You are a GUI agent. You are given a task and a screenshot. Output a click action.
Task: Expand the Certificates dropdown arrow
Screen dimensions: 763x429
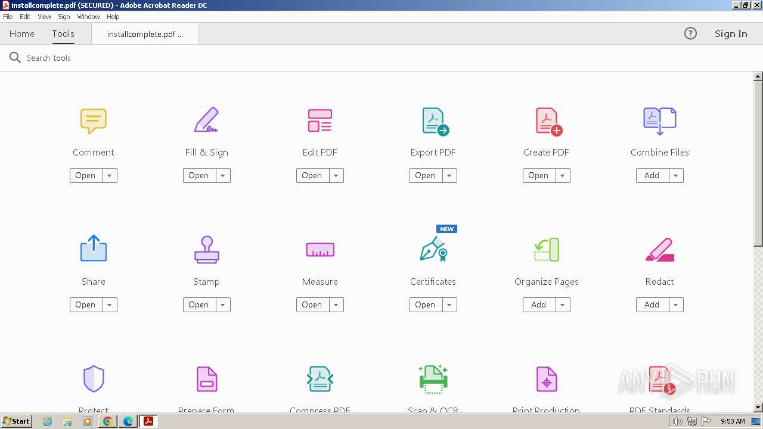click(449, 304)
